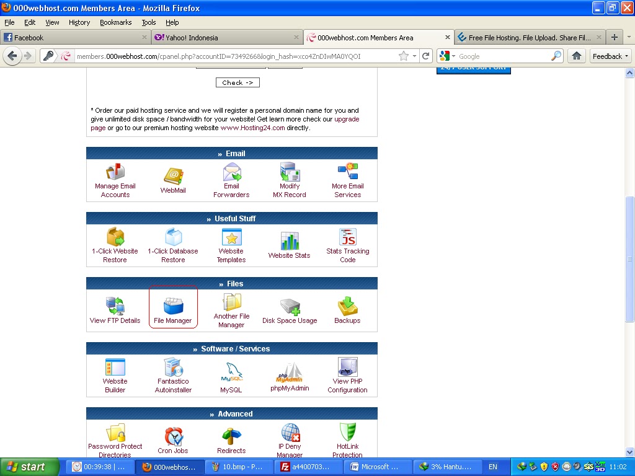The width and height of the screenshot is (635, 476).
Task: Open Another File Manager icon
Action: tap(232, 302)
